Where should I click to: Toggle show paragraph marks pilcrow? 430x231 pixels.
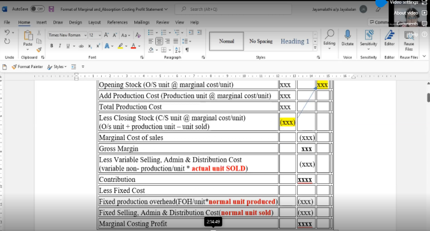(187, 50)
